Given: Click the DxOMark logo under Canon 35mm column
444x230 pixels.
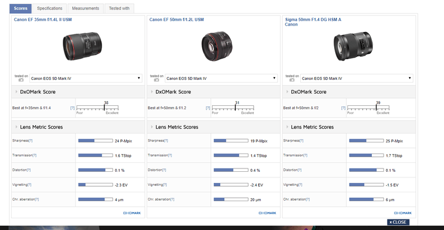Looking at the screenshot, I should coord(132,212).
